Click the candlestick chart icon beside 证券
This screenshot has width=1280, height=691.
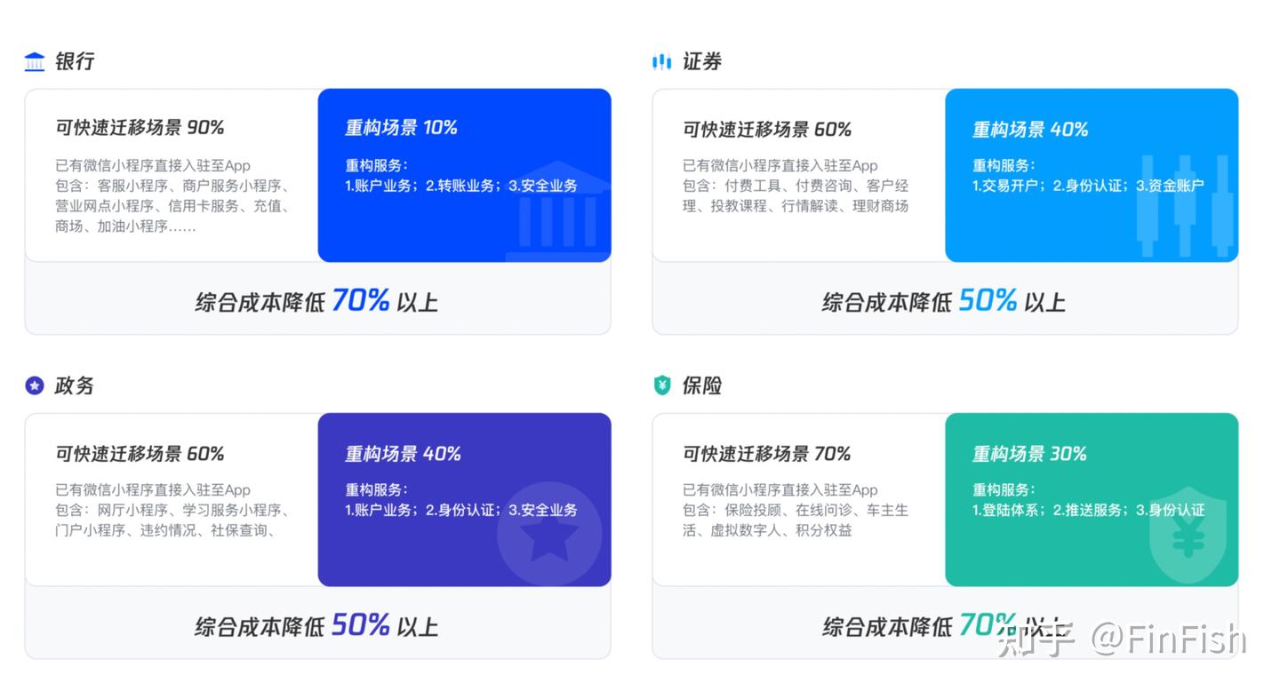click(661, 62)
